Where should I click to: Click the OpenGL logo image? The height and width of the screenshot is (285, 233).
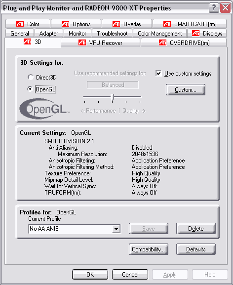click(44, 109)
